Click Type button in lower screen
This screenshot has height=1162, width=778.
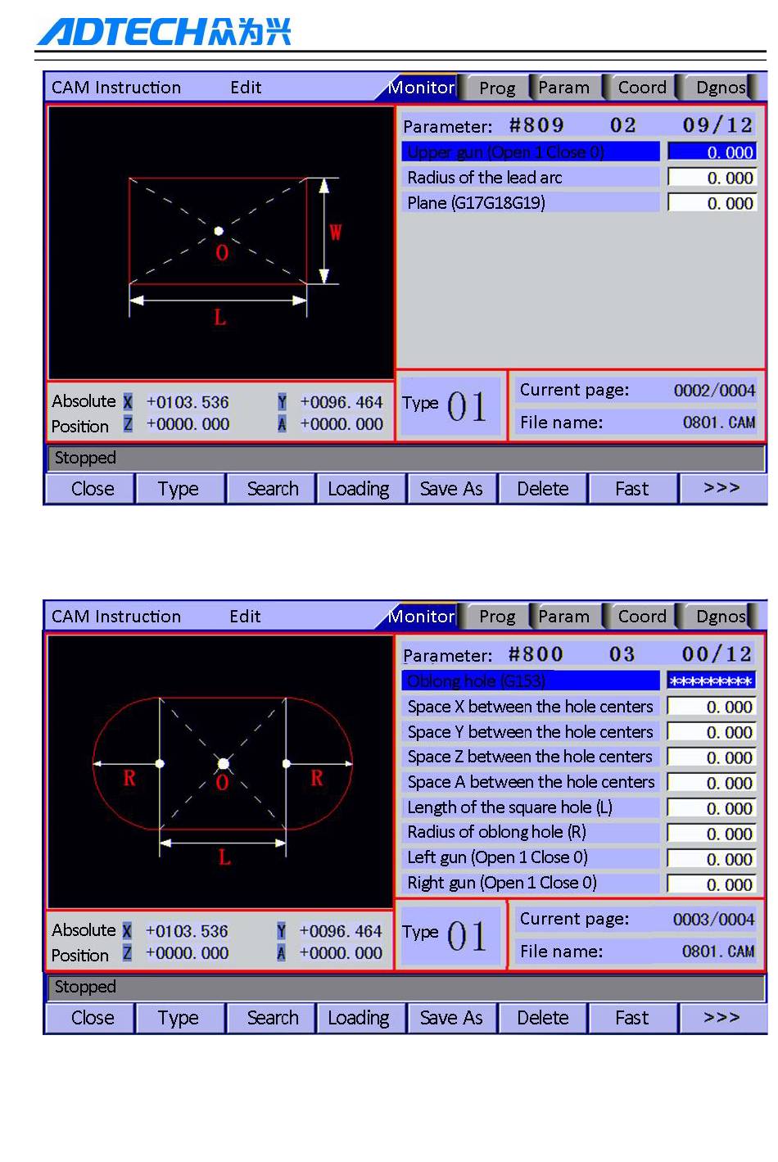(x=179, y=1018)
